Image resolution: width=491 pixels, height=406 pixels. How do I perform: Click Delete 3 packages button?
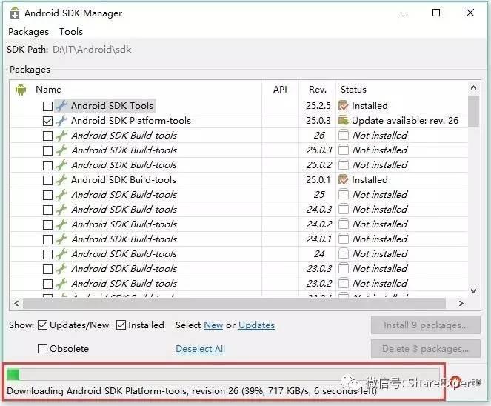(x=426, y=349)
